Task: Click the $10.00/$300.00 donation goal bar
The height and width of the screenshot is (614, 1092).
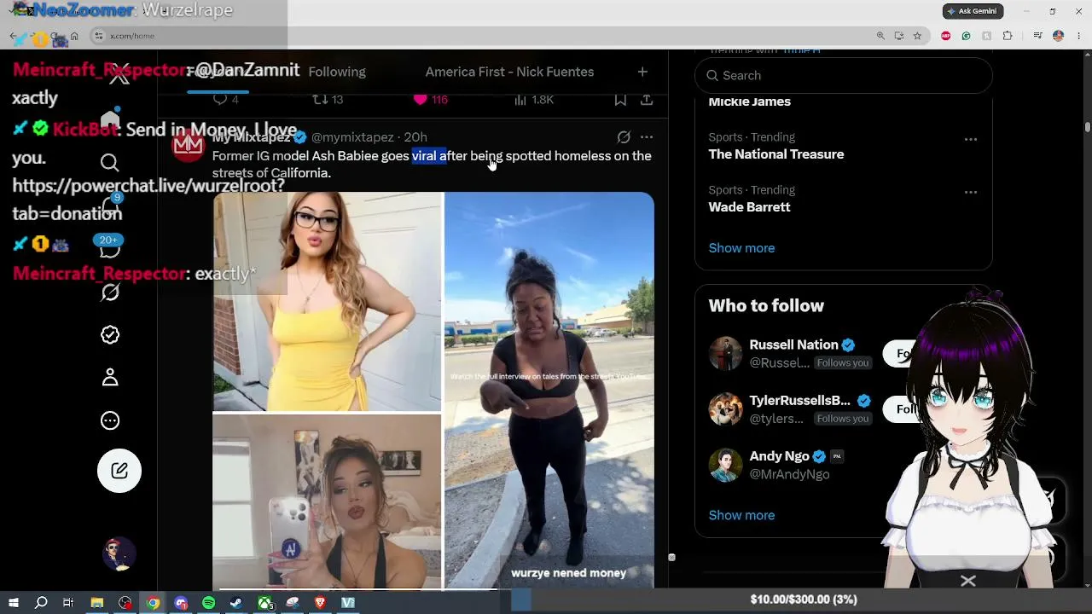Action: coord(803,600)
